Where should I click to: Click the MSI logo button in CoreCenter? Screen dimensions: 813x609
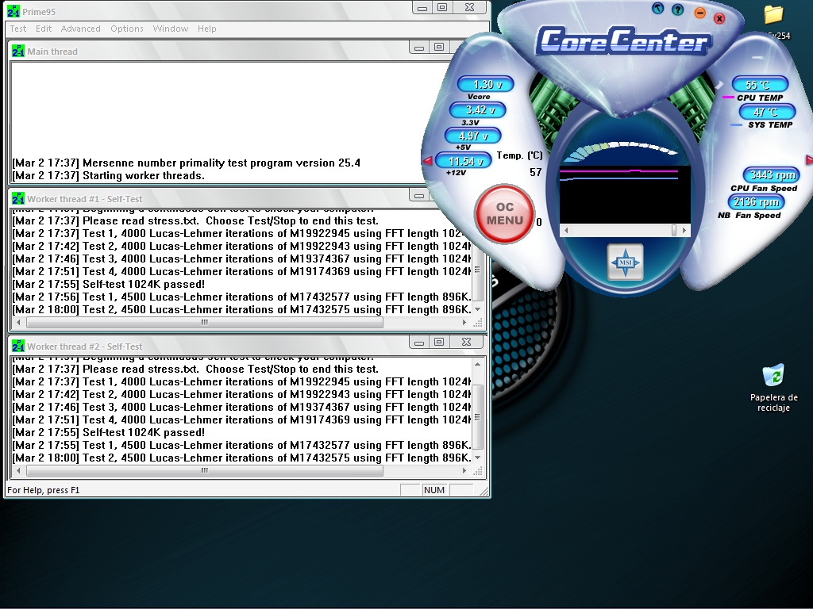(x=625, y=262)
